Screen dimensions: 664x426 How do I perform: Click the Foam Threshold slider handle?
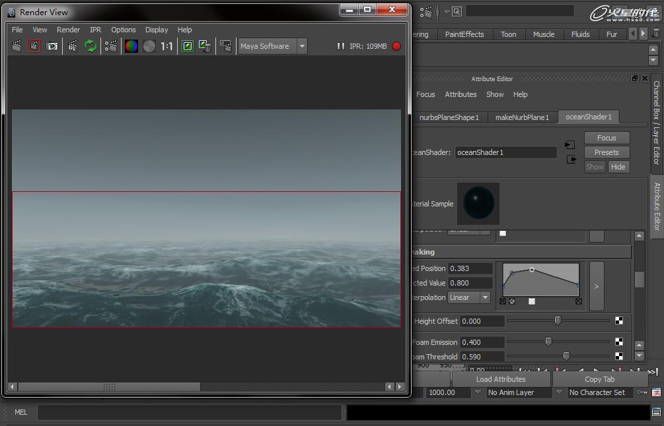(x=566, y=356)
